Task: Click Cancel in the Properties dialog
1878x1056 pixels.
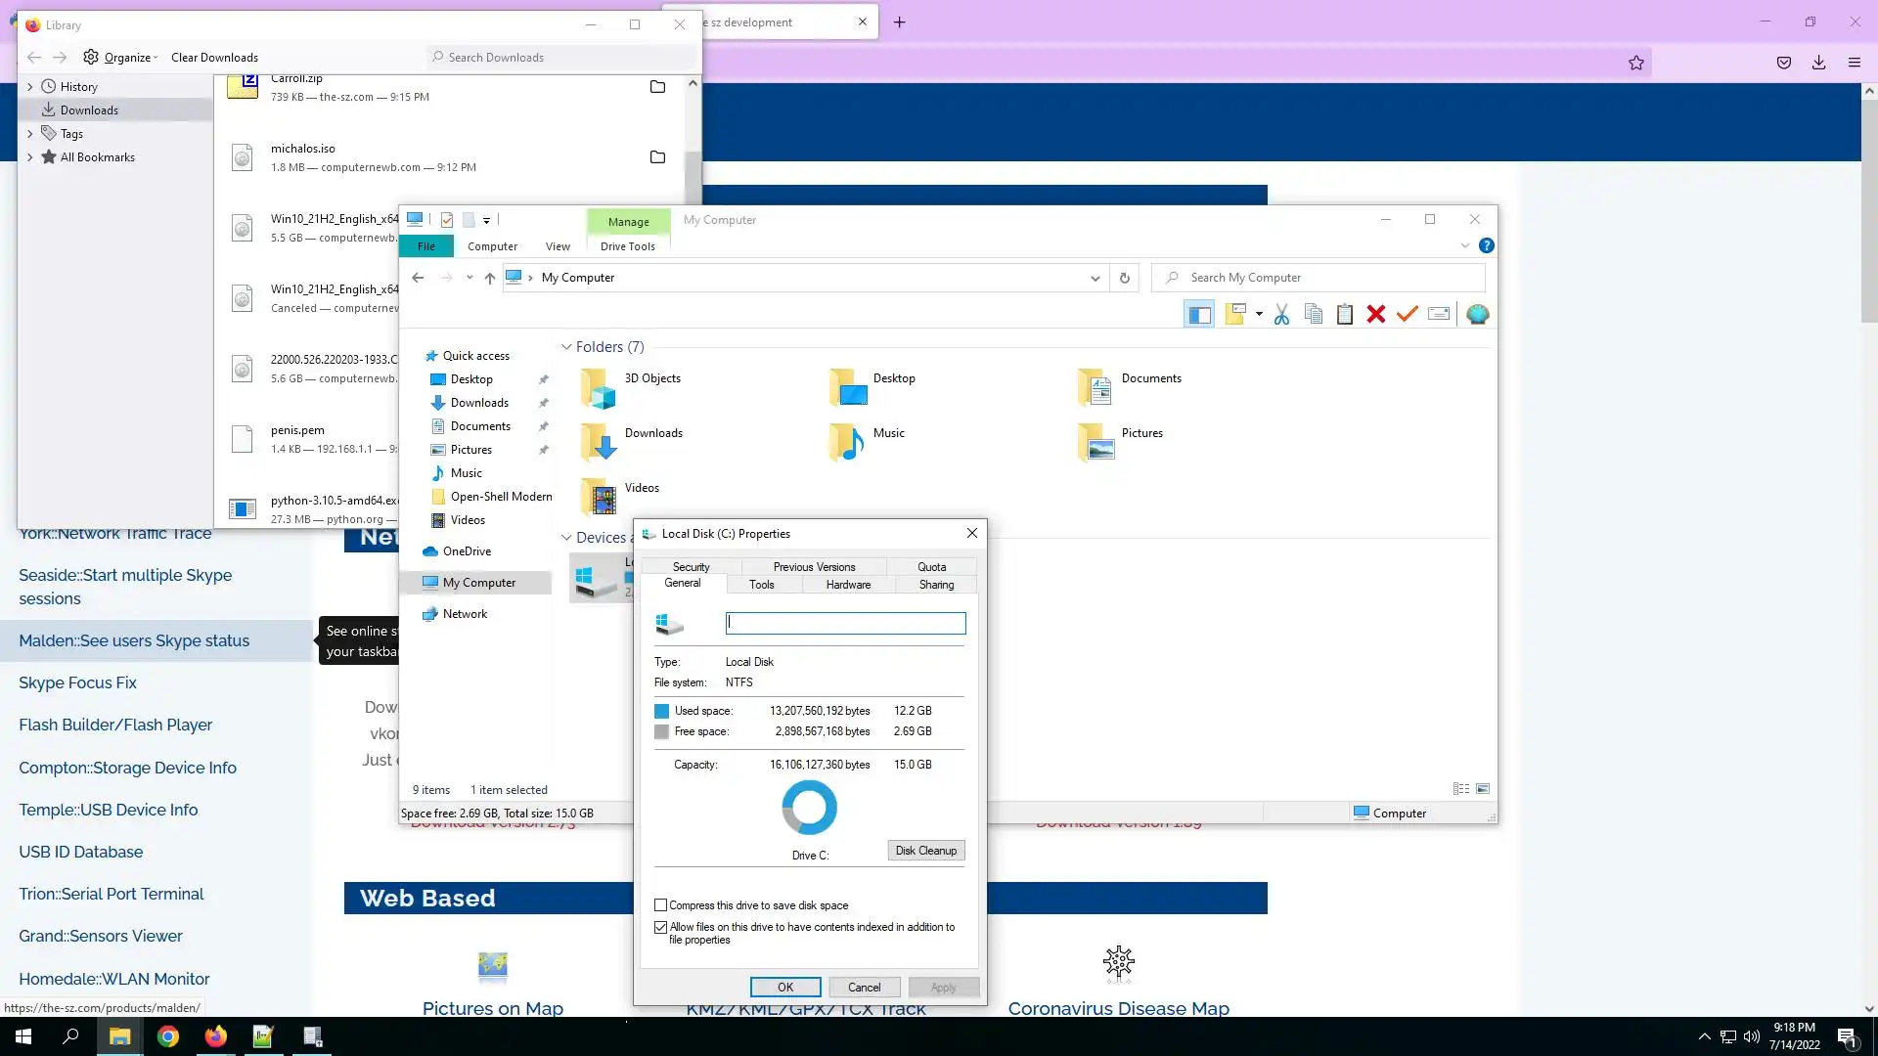Action: click(864, 988)
